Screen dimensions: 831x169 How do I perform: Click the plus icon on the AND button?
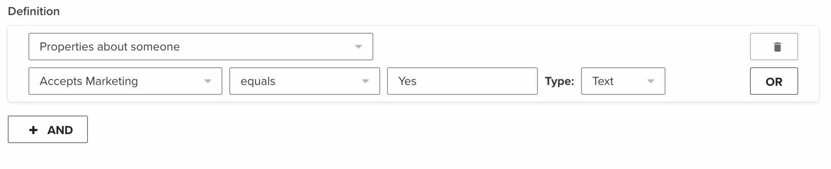click(x=34, y=130)
